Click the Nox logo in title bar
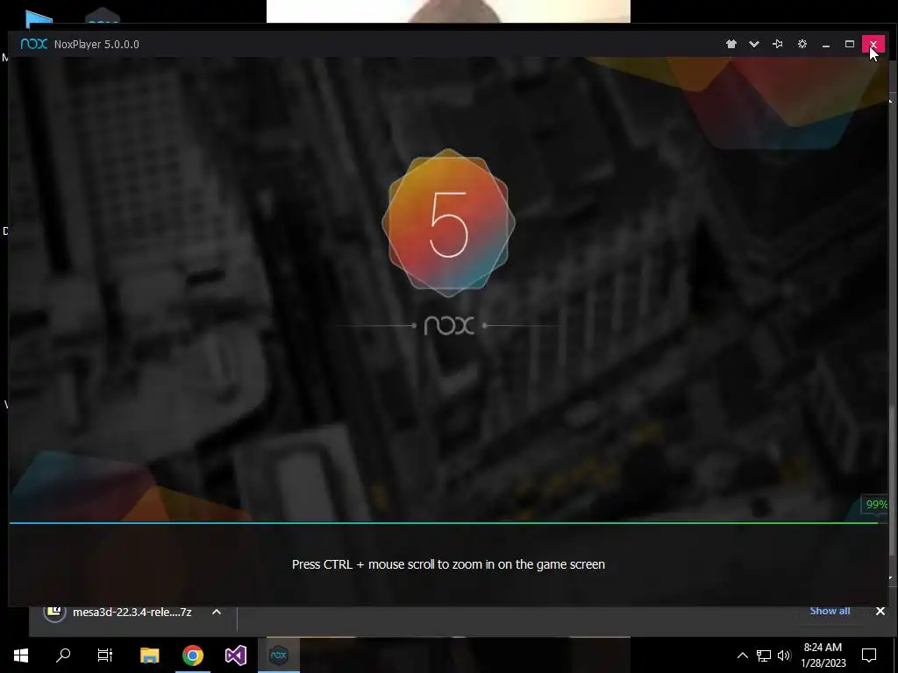 click(34, 44)
